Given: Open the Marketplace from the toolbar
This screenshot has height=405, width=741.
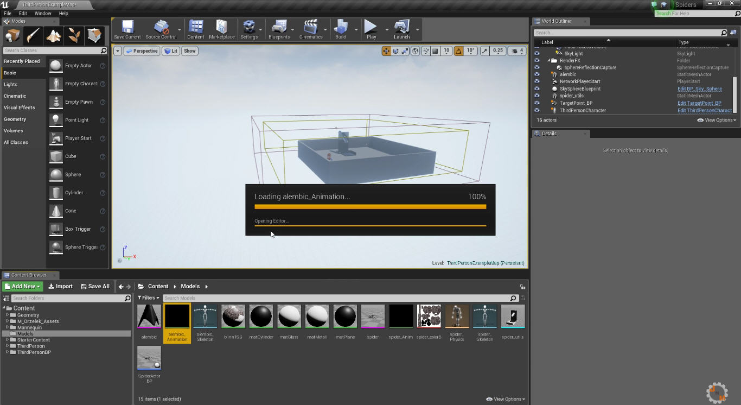Looking at the screenshot, I should [x=221, y=27].
